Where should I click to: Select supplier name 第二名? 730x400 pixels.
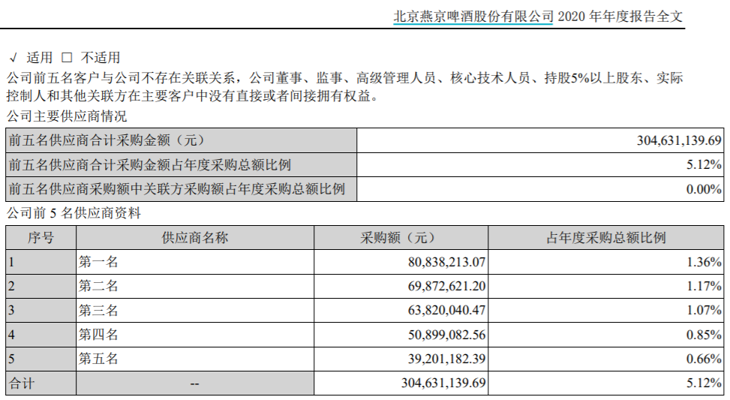[x=98, y=286]
